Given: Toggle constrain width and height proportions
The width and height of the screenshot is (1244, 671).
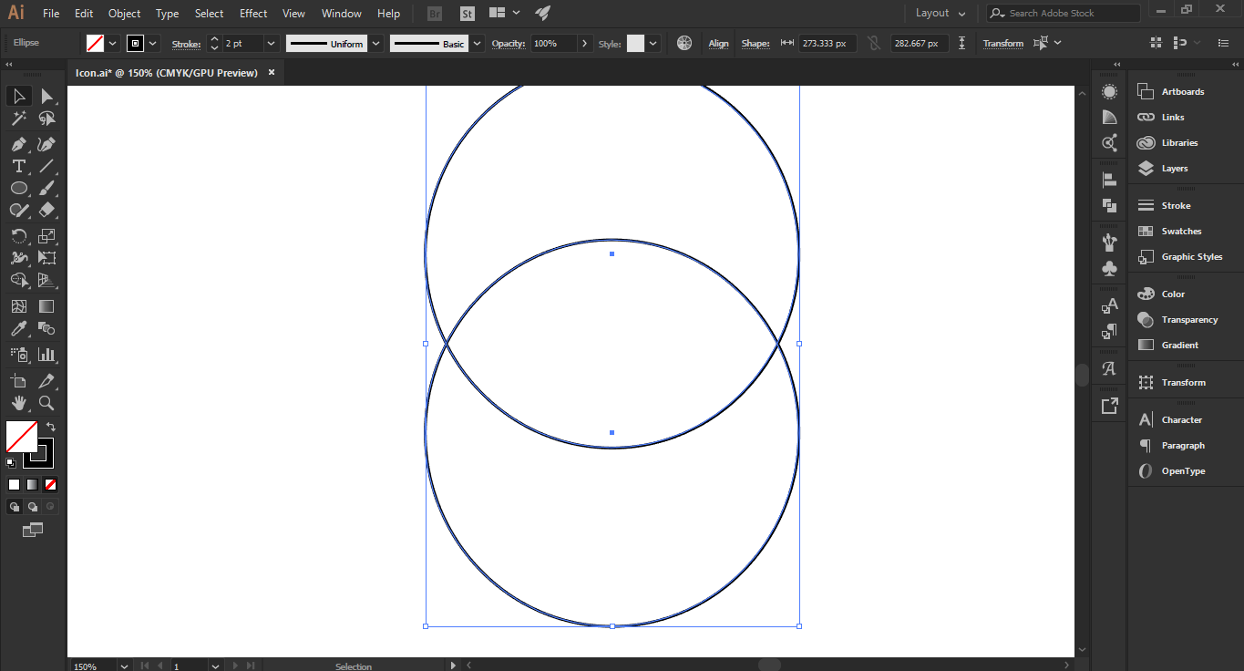Looking at the screenshot, I should pos(874,43).
